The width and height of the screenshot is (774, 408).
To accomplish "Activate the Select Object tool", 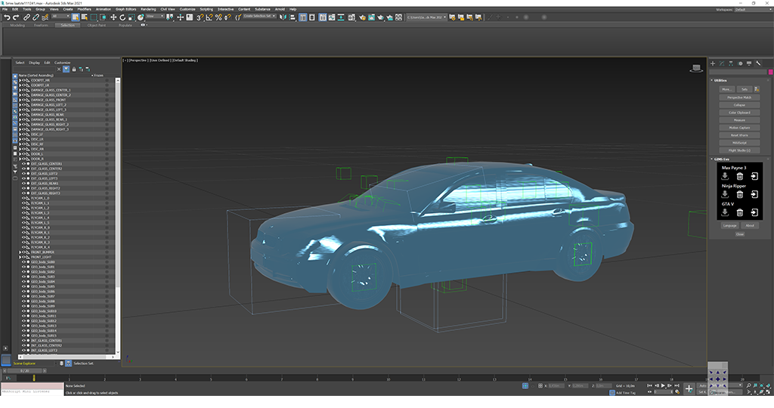I will (x=76, y=17).
